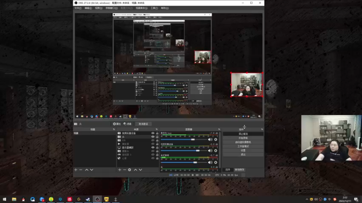Open the 滤镜 filters button on the source toolbar

[x=128, y=124]
